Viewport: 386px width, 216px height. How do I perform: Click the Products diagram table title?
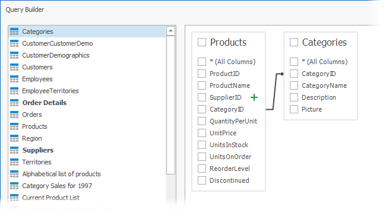point(228,42)
